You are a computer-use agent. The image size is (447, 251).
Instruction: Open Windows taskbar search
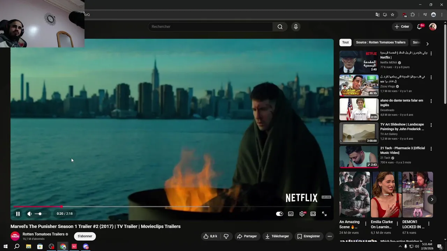point(17,246)
